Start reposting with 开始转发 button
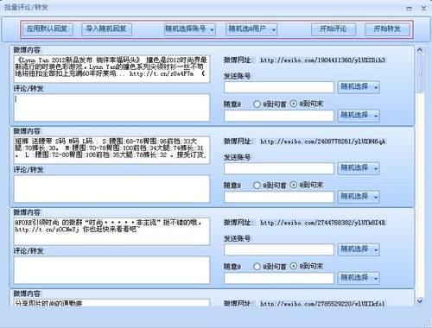Screen dimensions: 432x328 (x=387, y=29)
